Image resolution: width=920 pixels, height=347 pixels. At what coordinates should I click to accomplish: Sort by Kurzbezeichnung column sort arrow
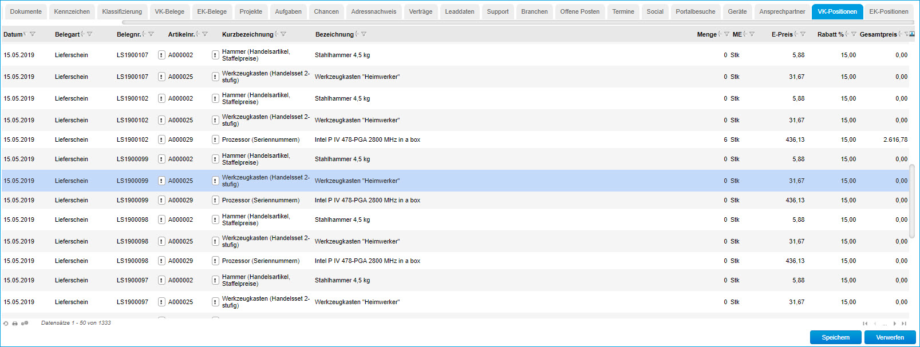pos(277,34)
